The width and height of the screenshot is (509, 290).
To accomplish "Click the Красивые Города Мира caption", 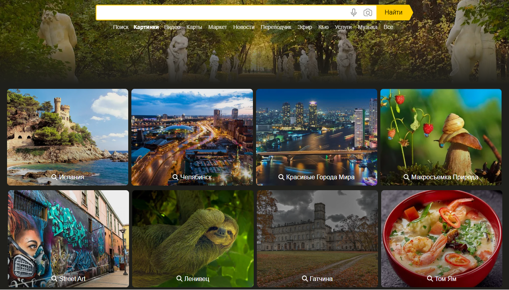I will [x=320, y=177].
